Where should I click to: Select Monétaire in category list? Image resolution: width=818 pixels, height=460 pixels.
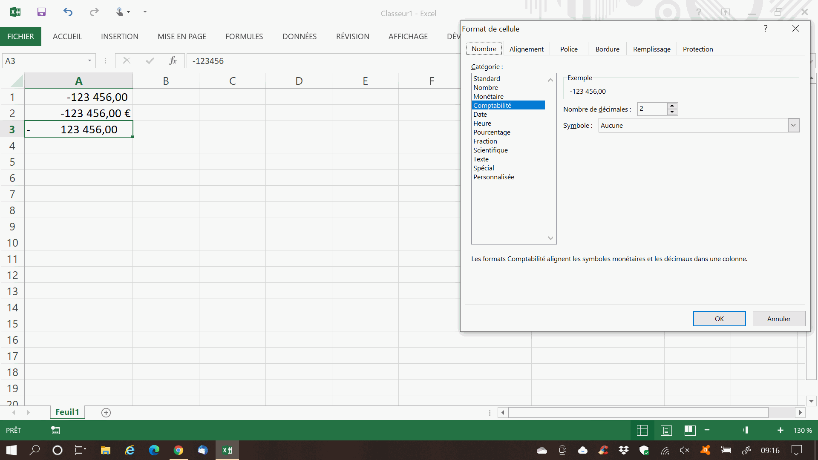[x=488, y=96]
